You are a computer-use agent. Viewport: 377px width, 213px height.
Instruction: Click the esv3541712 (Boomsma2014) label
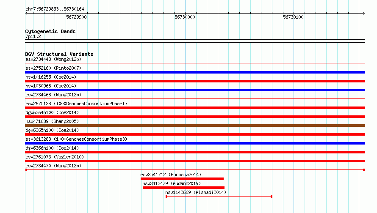[x=171, y=175]
